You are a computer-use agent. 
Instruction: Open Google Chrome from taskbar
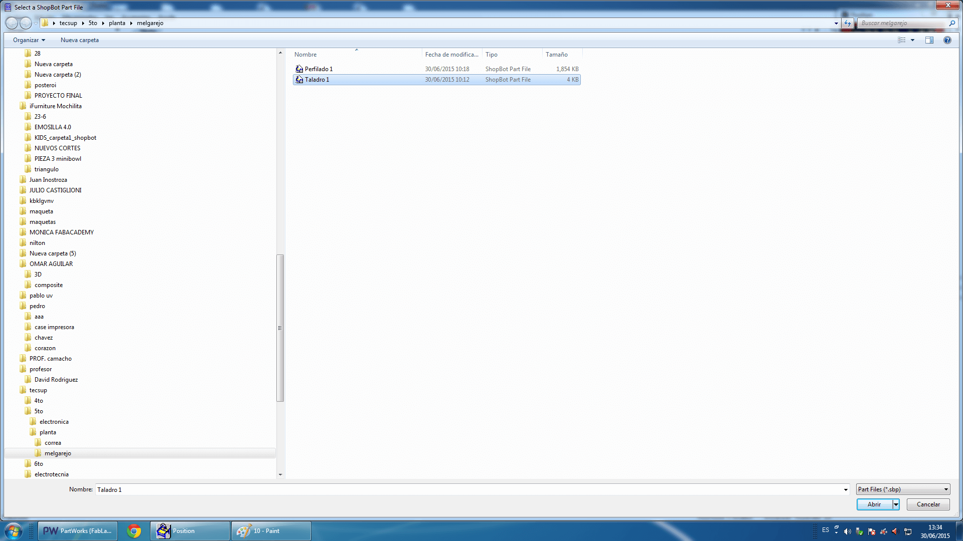click(x=134, y=531)
